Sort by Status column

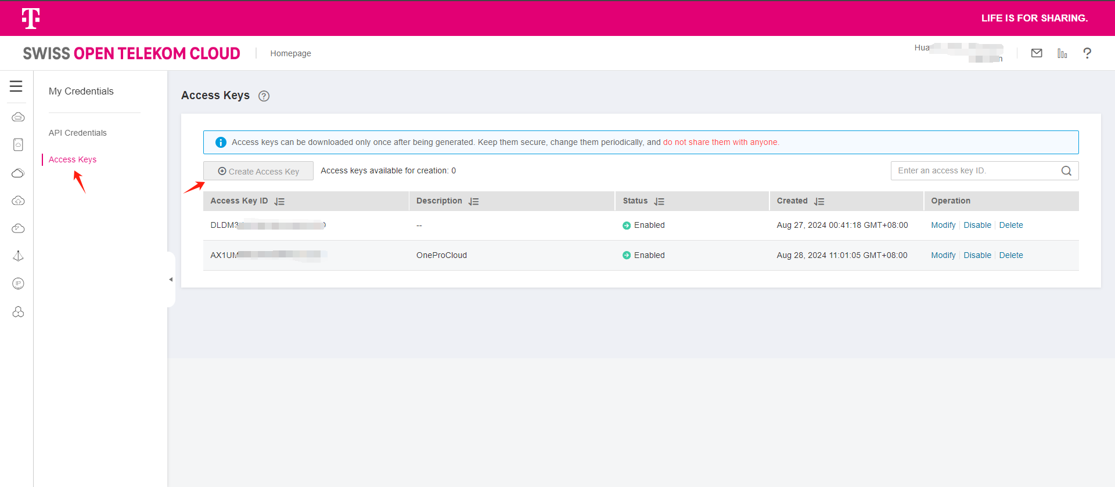[x=659, y=202]
